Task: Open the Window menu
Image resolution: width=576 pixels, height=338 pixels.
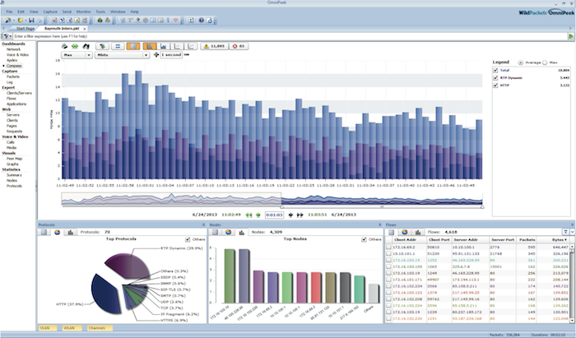Action: coord(118,12)
